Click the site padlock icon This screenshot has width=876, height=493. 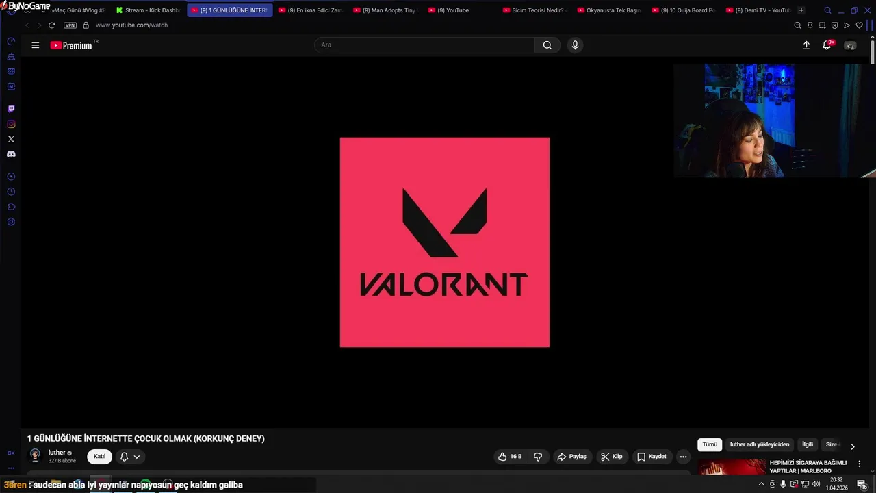point(86,25)
